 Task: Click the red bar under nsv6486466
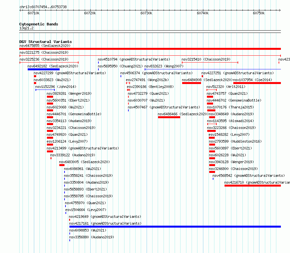coord(169,117)
